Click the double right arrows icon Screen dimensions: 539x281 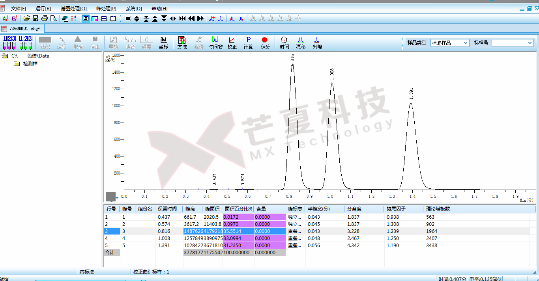pyautogui.click(x=200, y=18)
